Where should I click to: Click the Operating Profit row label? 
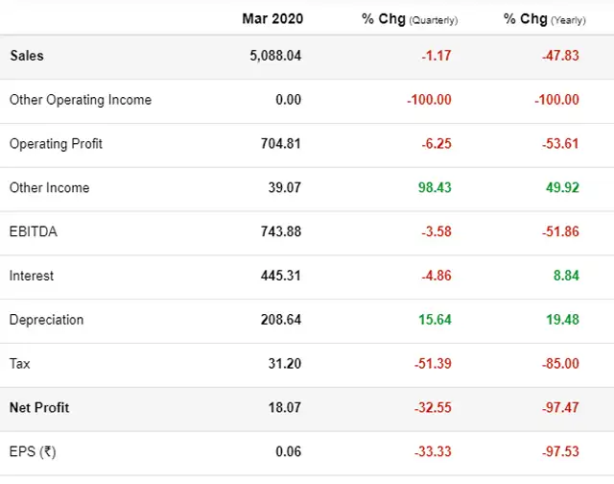click(56, 144)
